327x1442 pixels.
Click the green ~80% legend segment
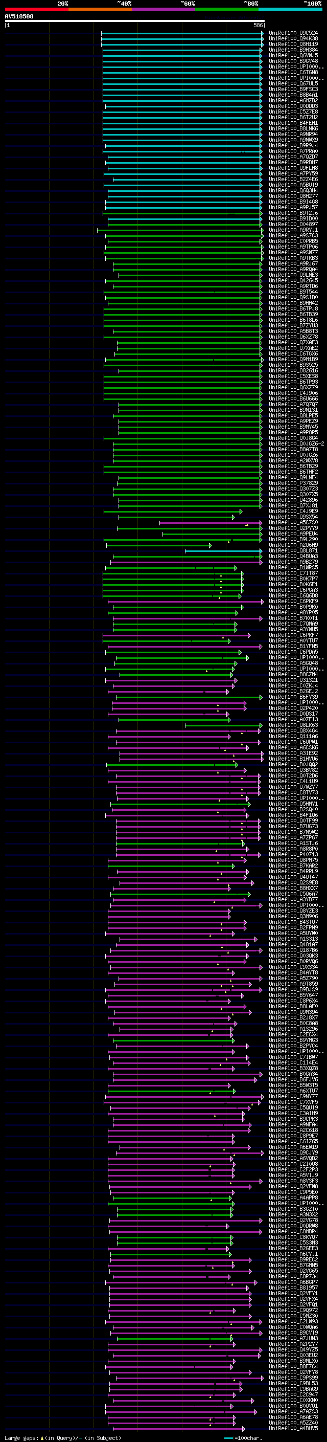(227, 9)
